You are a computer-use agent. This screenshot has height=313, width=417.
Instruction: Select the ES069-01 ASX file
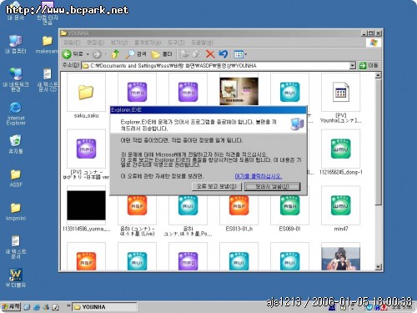pyautogui.click(x=289, y=205)
